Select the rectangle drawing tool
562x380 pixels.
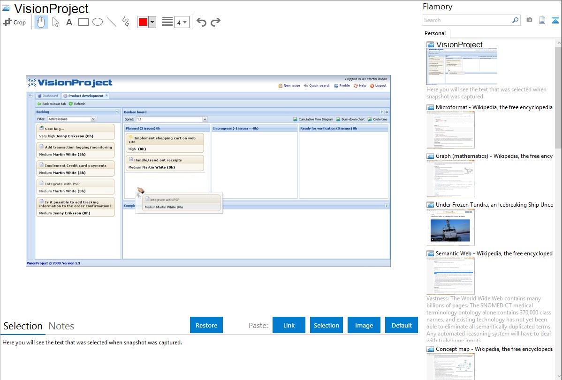[83, 22]
